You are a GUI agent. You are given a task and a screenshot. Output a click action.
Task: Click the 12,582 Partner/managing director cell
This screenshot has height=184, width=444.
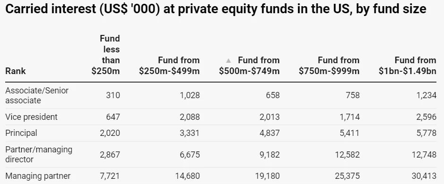tap(347, 155)
